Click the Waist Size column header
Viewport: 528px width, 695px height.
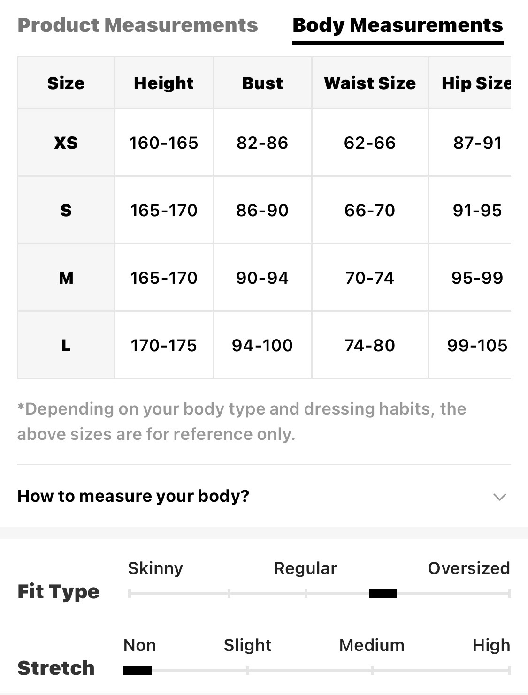click(x=370, y=83)
